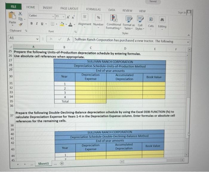Click the Fill Color bucket icon
This screenshot has height=172, width=209.
[62, 24]
